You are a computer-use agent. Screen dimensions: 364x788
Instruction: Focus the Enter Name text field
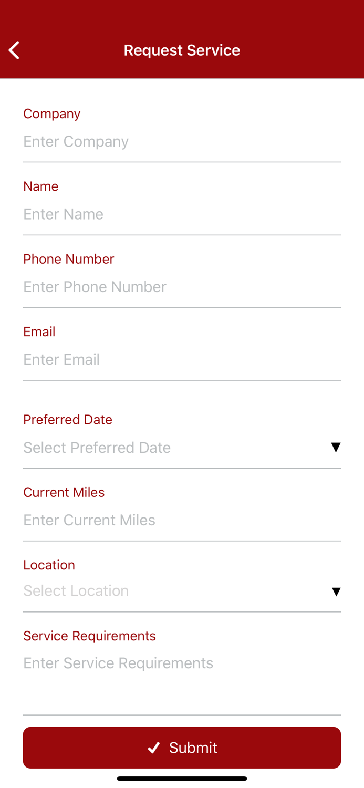click(181, 214)
